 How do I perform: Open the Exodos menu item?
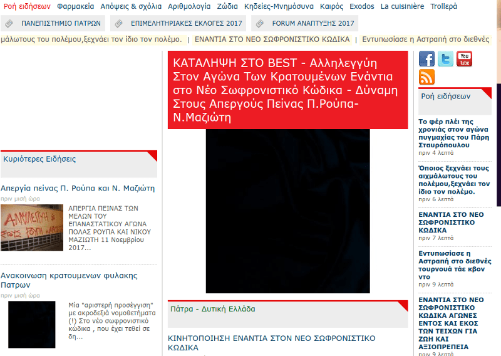(x=362, y=6)
